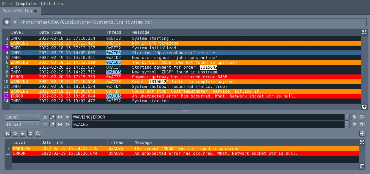Image resolution: width=370 pixels, height=174 pixels.
Task: Click the Level column header in filtered results table
Action: point(26,142)
